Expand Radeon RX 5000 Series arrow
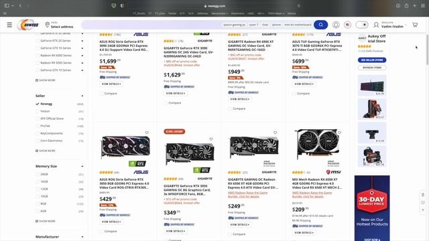This screenshot has width=429, height=241. click(x=82, y=63)
